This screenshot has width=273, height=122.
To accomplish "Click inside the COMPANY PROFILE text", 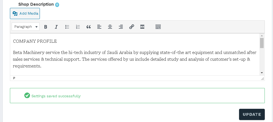I will (x=35, y=41).
